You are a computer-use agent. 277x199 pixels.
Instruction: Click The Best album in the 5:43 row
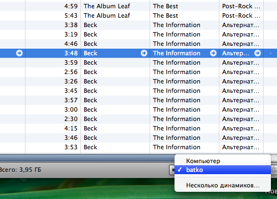[x=165, y=15]
